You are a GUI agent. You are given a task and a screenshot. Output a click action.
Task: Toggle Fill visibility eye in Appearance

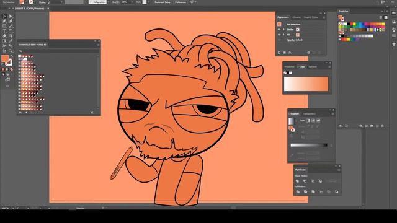point(279,35)
